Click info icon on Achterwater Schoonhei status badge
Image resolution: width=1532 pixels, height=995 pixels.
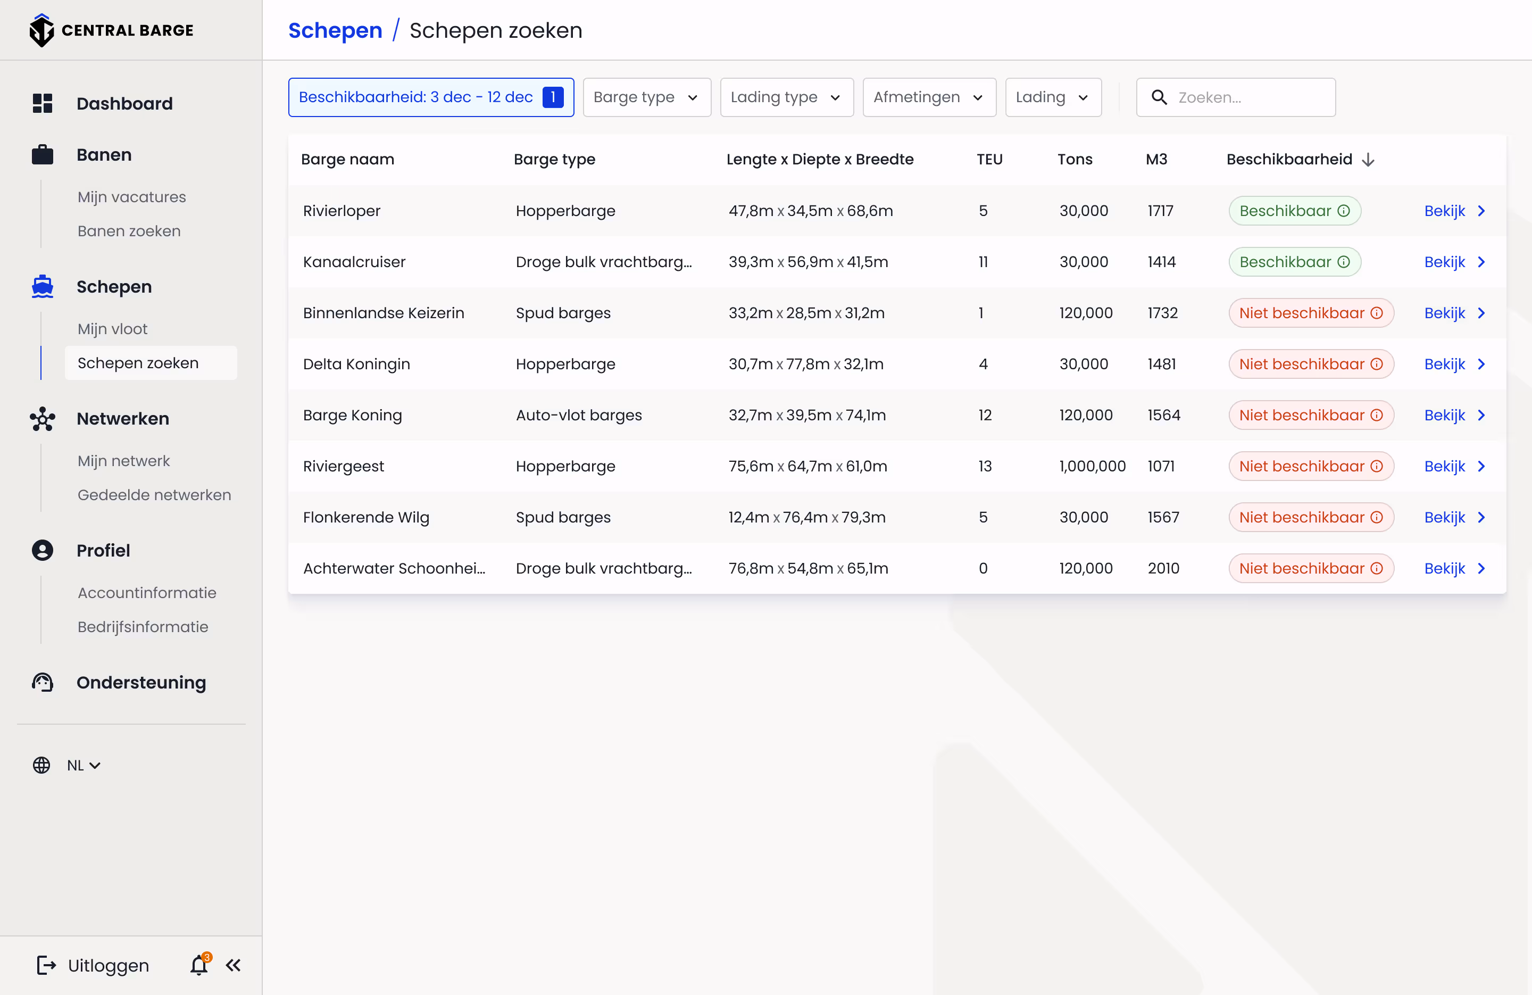point(1376,568)
